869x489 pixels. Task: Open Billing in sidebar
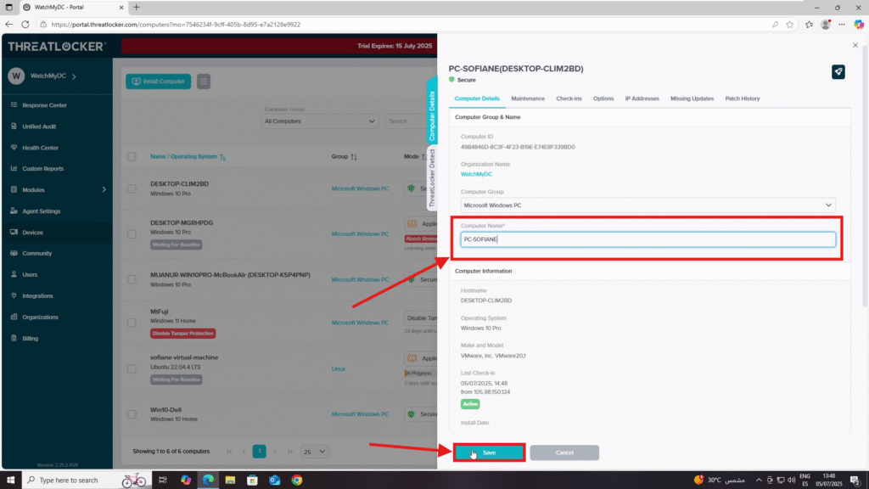30,338
